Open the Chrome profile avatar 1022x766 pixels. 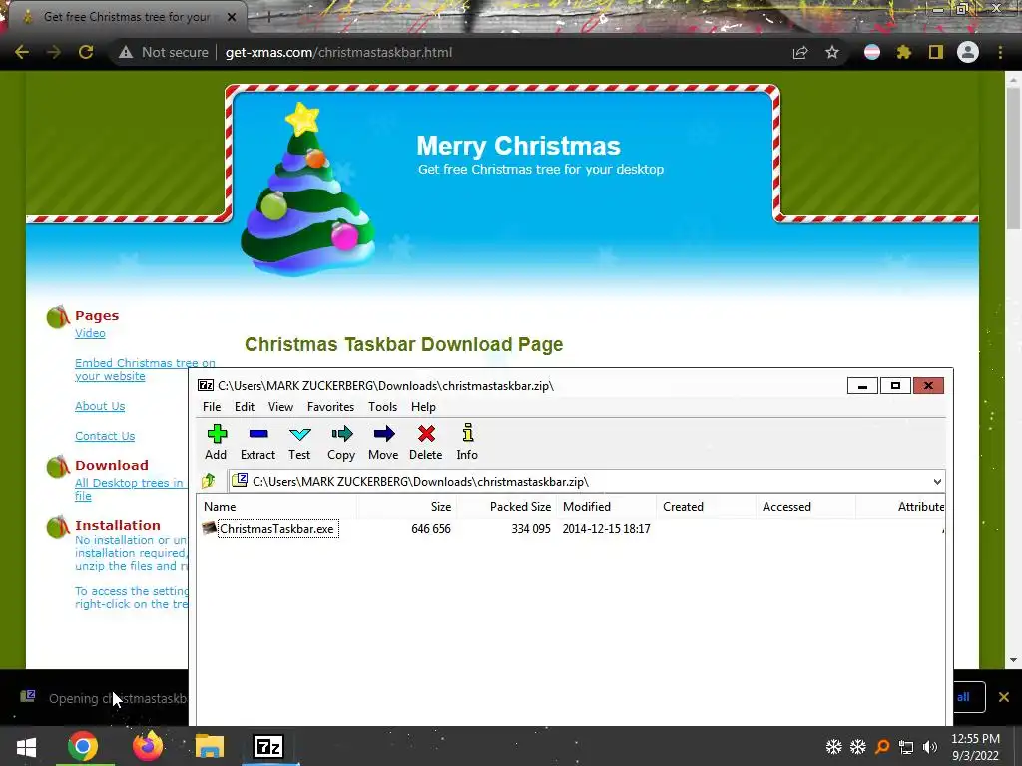pyautogui.click(x=968, y=52)
